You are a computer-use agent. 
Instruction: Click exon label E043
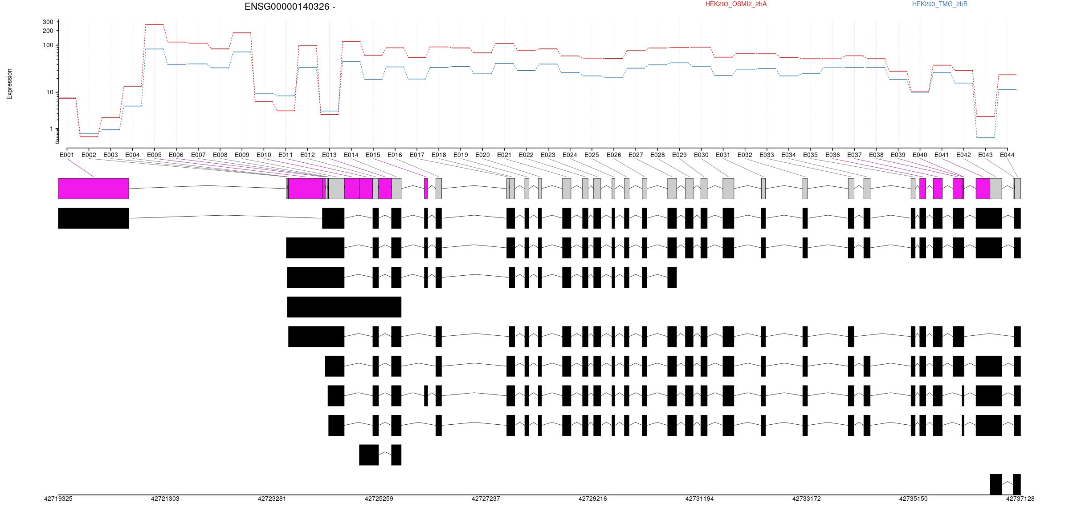985,155
